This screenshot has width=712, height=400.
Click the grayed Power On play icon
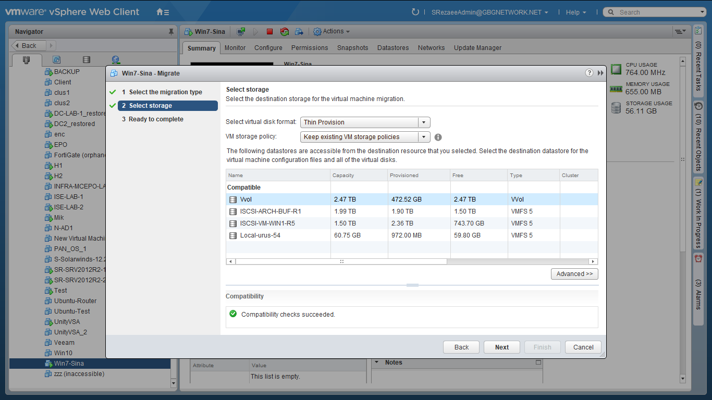pyautogui.click(x=256, y=32)
